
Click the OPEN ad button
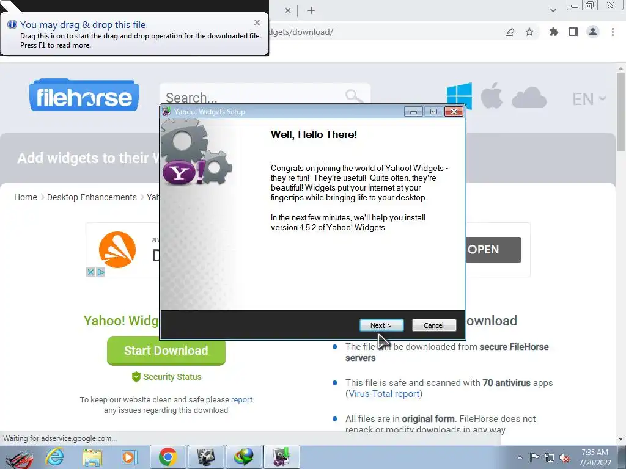(x=493, y=250)
